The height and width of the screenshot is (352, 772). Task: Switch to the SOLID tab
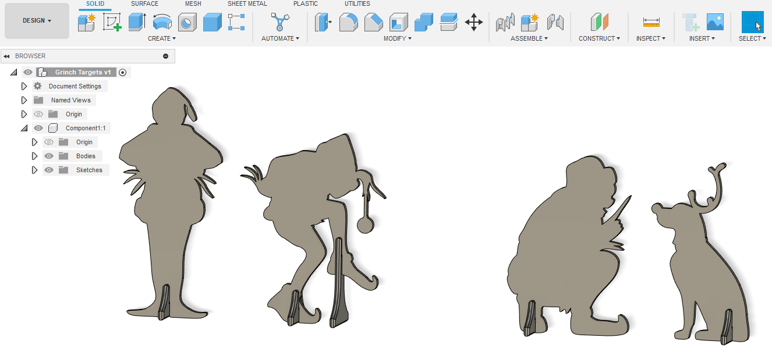pos(95,4)
